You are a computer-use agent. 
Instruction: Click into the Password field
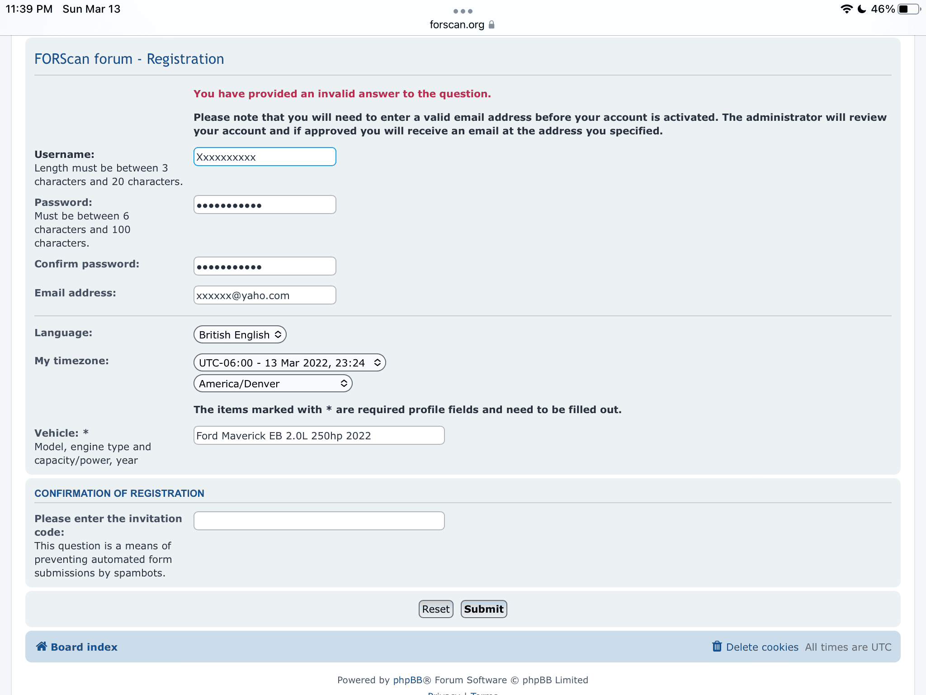point(265,205)
